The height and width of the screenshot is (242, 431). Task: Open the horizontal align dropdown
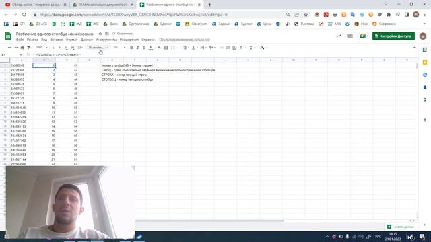(186, 48)
